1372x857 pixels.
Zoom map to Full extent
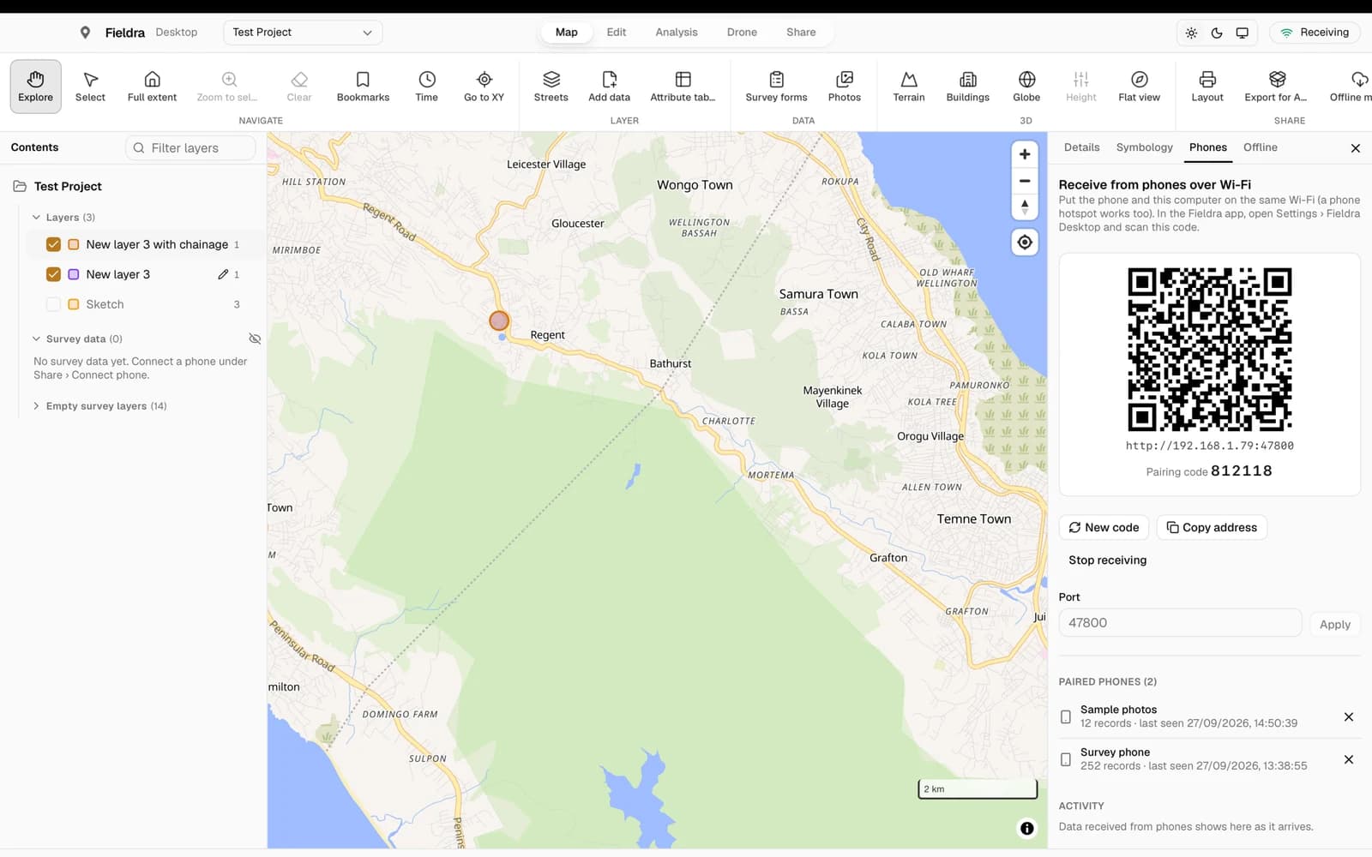click(152, 87)
